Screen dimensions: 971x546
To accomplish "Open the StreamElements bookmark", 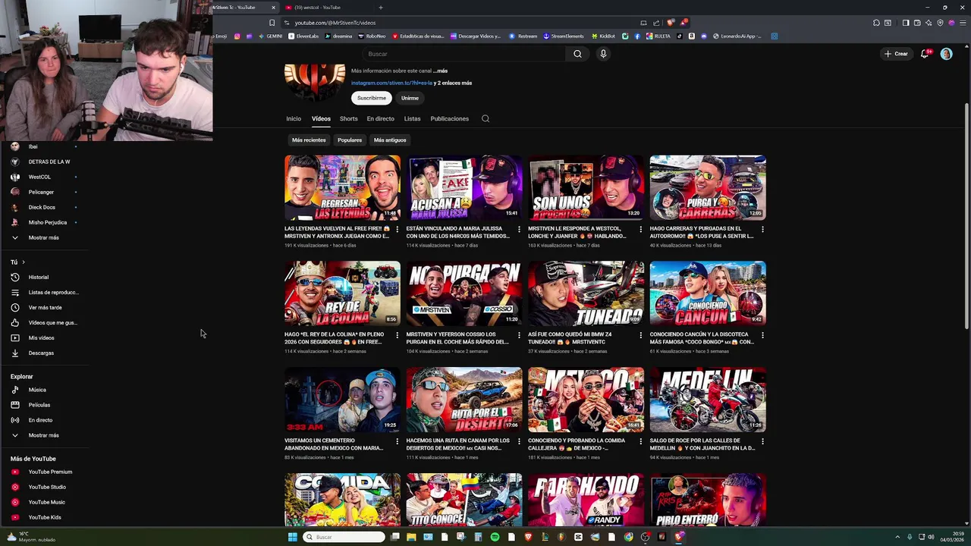I will point(564,36).
